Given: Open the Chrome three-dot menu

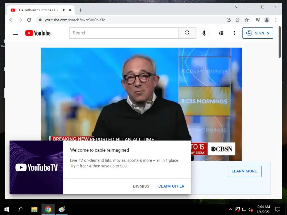Looking at the screenshot, I should tap(276, 20).
